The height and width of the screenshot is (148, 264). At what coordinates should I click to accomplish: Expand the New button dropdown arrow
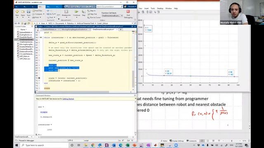pyautogui.click(x=17, y=17)
